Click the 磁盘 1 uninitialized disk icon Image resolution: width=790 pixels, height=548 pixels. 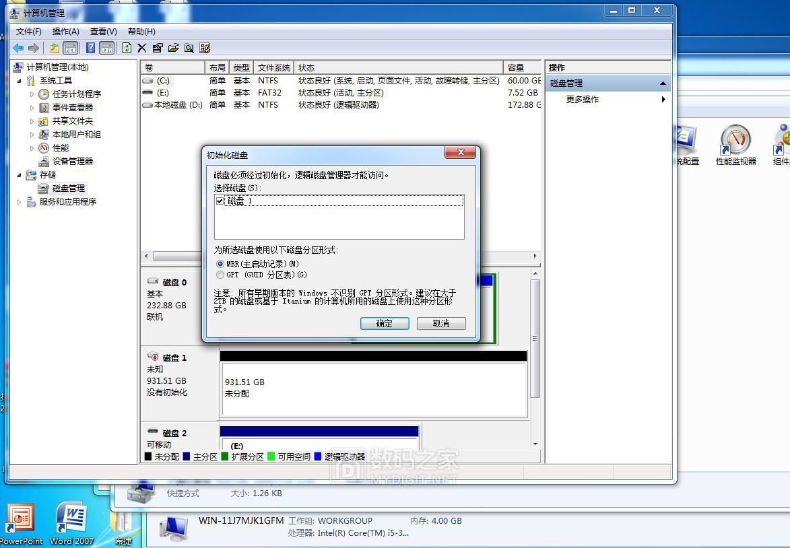[x=153, y=357]
